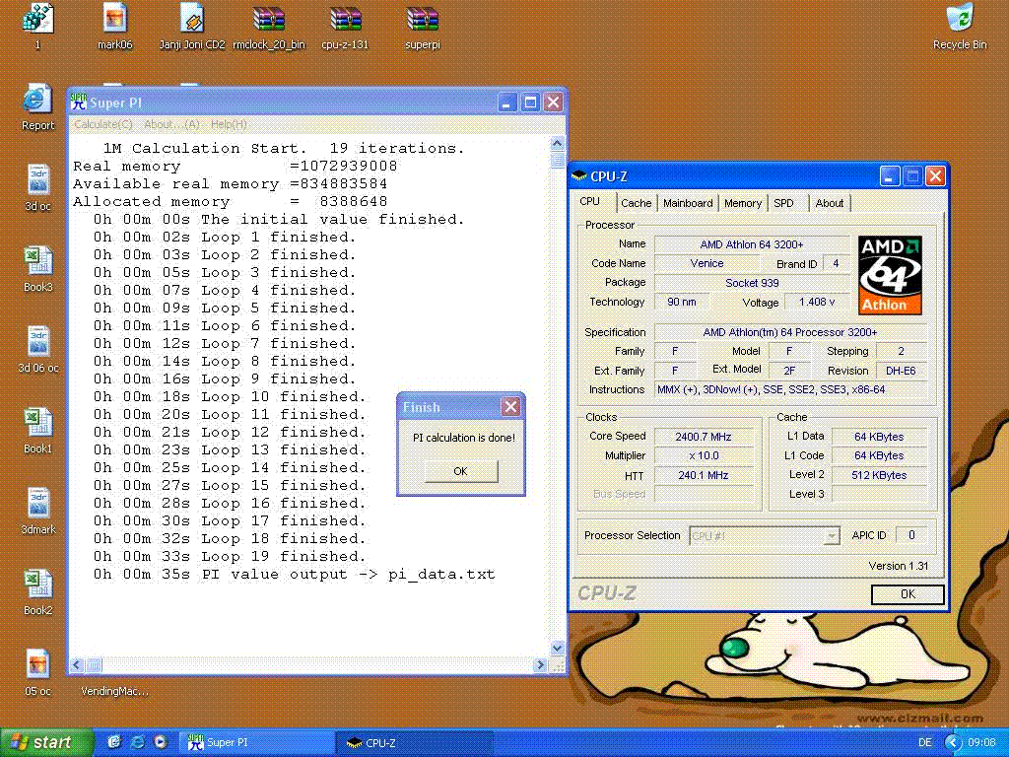Launch Internet Explorer from quick launch
Viewport: 1009px width, 757px height.
(x=137, y=742)
